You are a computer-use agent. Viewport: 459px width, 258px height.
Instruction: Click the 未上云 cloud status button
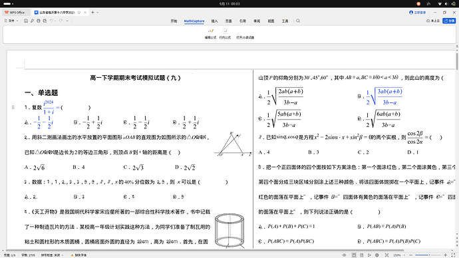pos(433,21)
